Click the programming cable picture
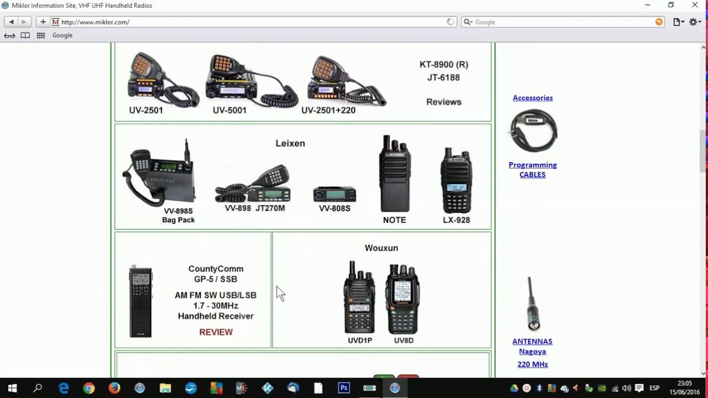708x398 pixels. [x=533, y=130]
